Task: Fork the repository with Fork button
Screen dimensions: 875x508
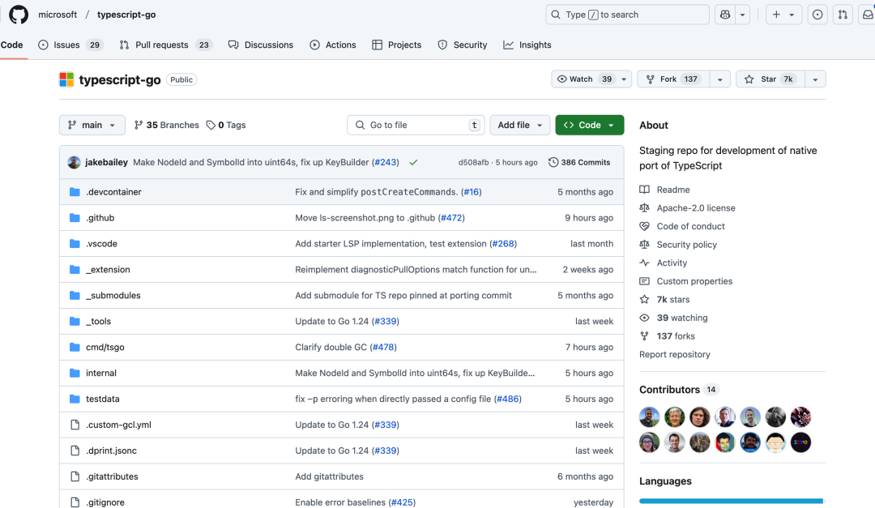Action: point(673,79)
